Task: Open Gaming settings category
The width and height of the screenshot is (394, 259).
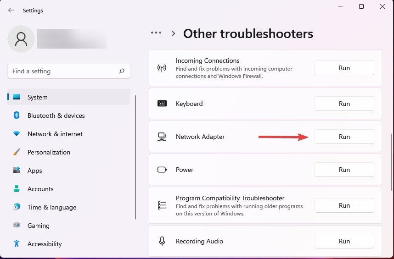Action: [69, 225]
